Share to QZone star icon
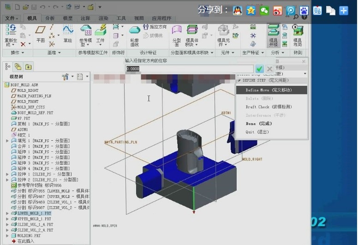Viewport: 358px width, 245px height. pyautogui.click(x=251, y=11)
